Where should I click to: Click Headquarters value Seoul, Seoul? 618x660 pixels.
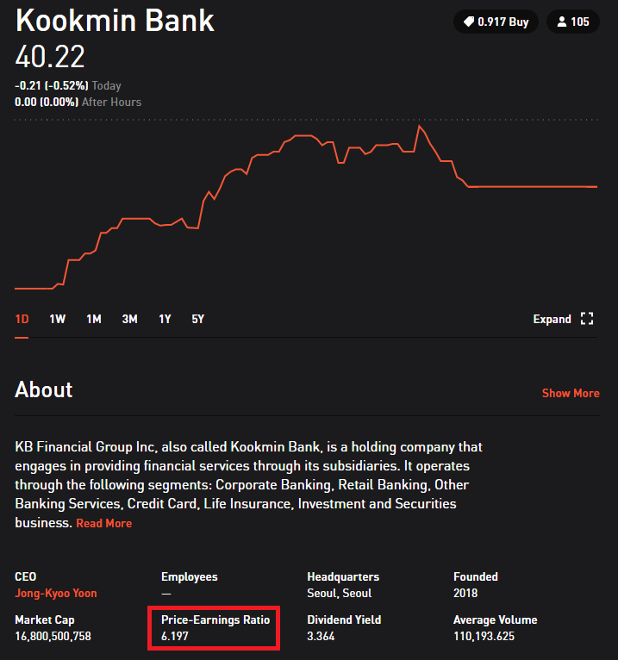tap(340, 593)
